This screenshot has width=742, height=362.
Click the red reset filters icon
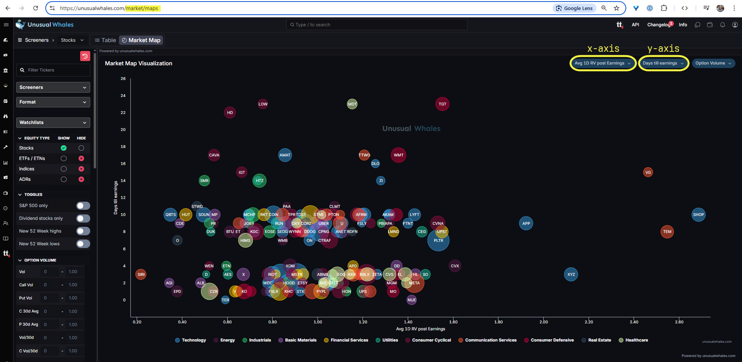pos(85,56)
